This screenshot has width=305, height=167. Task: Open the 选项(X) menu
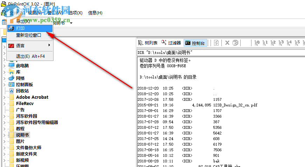76,13
